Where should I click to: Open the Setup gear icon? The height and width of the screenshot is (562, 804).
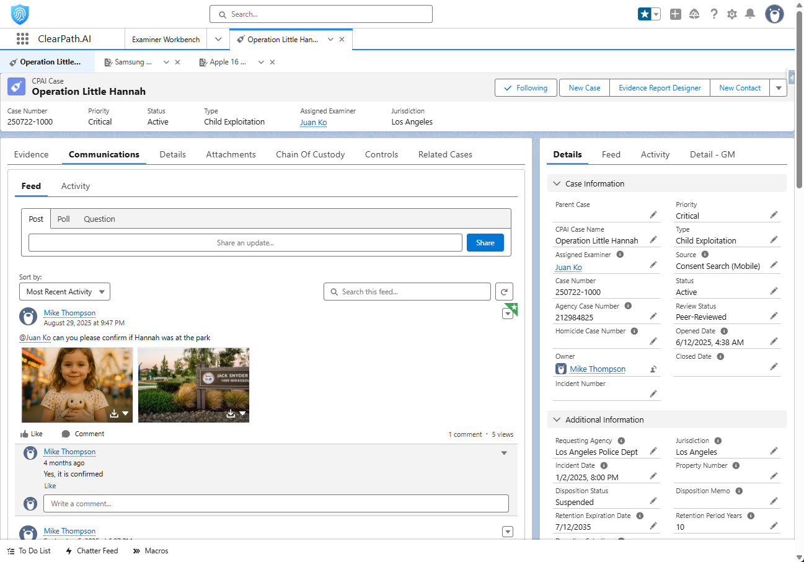click(x=732, y=14)
